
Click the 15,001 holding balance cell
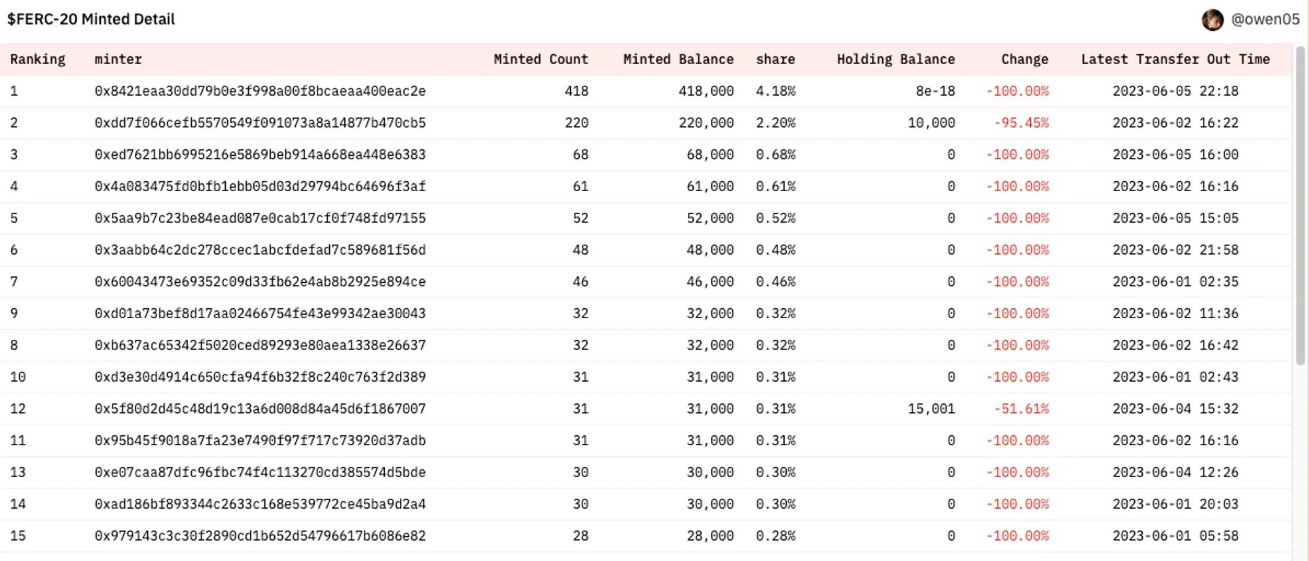tap(931, 409)
